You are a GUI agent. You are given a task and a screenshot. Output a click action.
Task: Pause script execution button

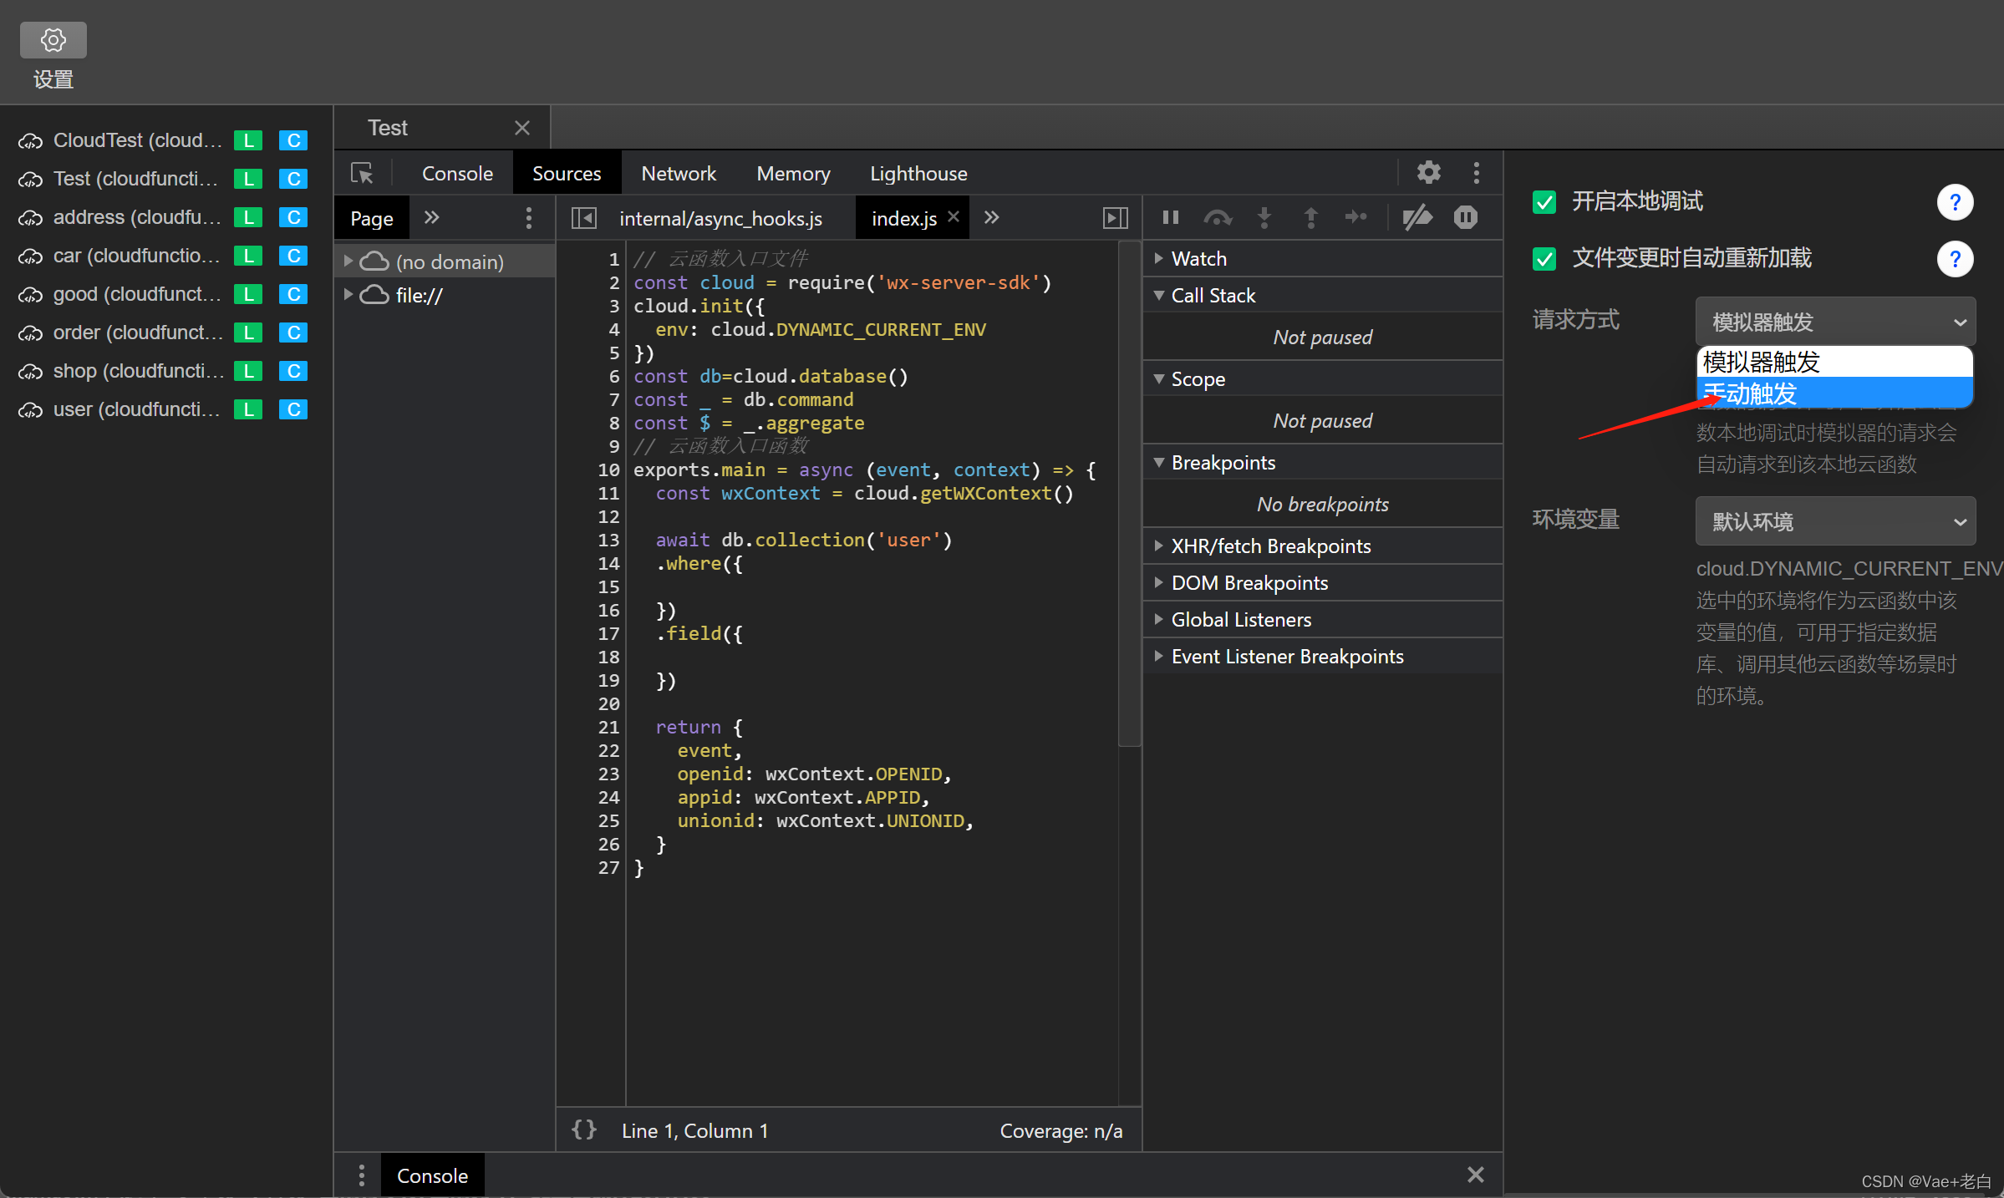(x=1170, y=218)
